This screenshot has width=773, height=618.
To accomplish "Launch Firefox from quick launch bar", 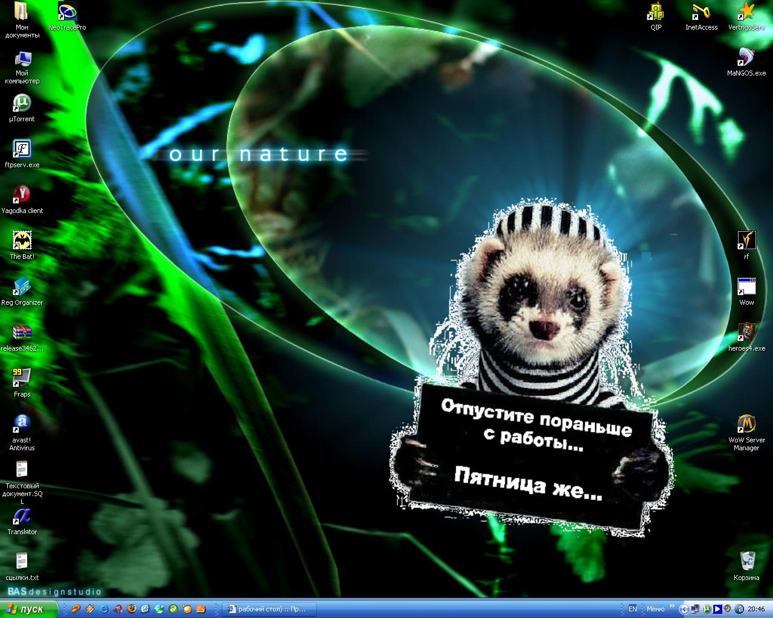I will [x=132, y=609].
